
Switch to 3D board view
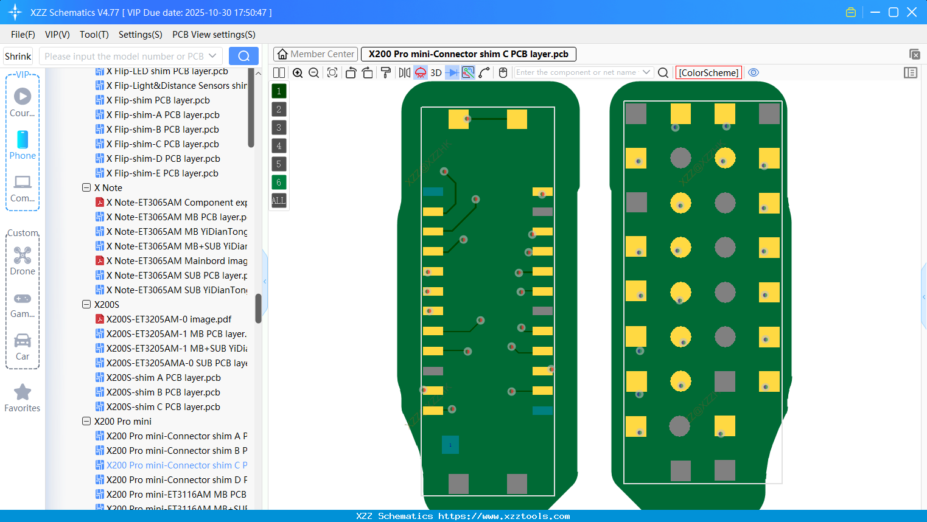pyautogui.click(x=436, y=72)
